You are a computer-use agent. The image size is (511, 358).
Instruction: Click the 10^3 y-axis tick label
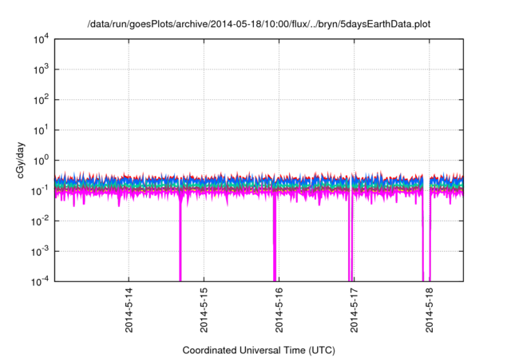pos(41,70)
